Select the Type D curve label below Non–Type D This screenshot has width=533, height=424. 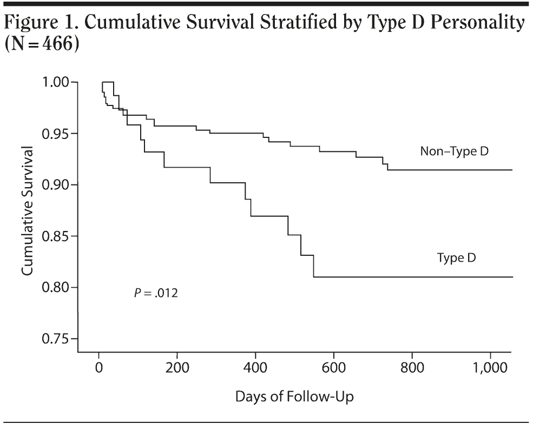coord(456,257)
